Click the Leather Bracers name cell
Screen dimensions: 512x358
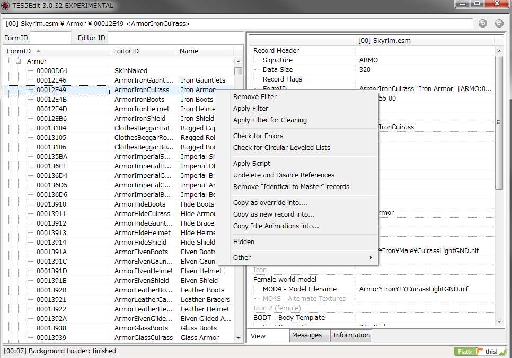(x=205, y=300)
